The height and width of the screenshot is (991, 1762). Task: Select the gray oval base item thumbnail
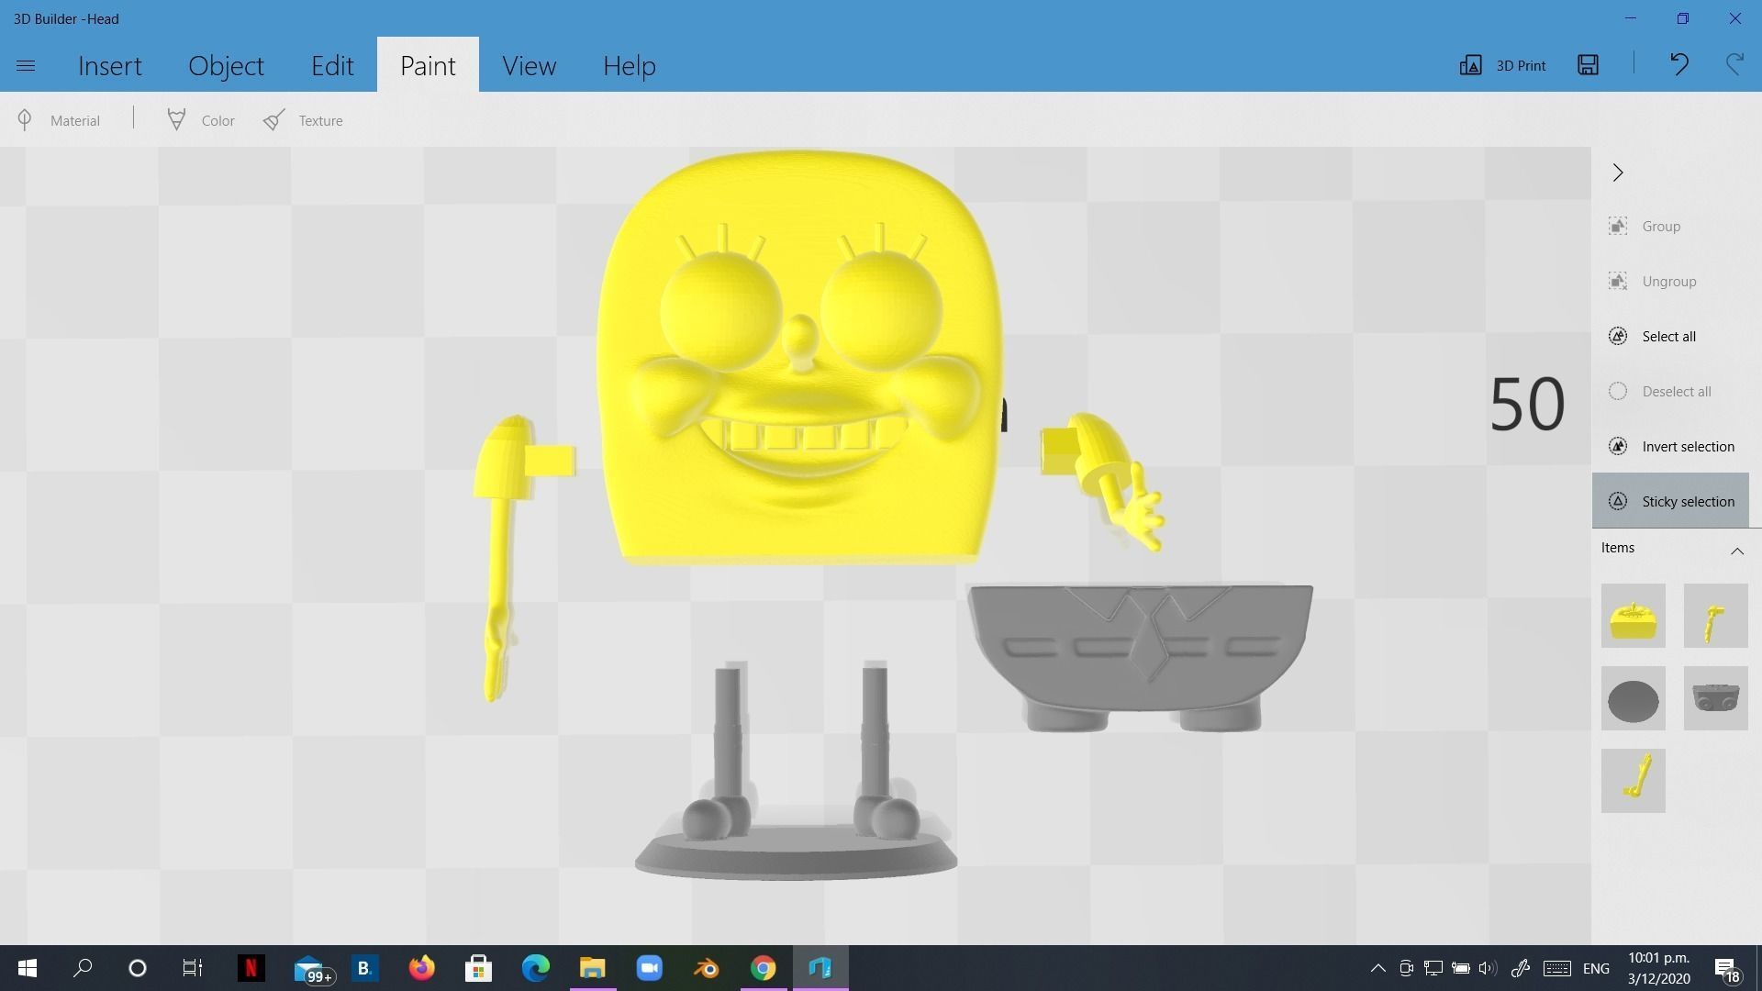point(1634,698)
